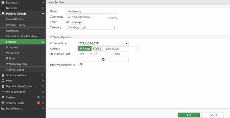Click the Services favorite star icon

[43, 42]
